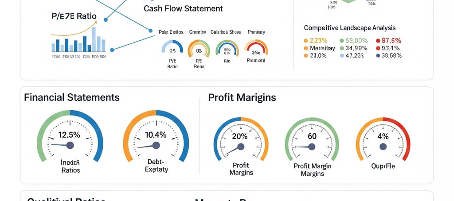Click the red-orange Premahl mini gauge
The width and height of the screenshot is (454, 201).
256,47
